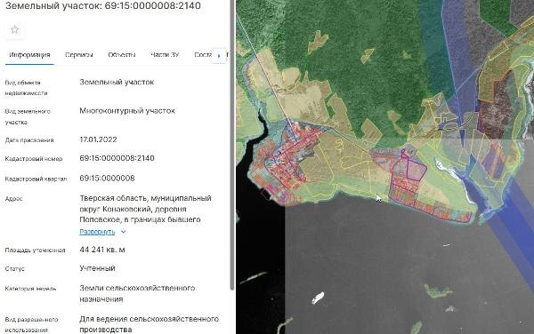534x334 pixels.
Task: Add parcel to favorites with star icon
Action: click(14, 30)
